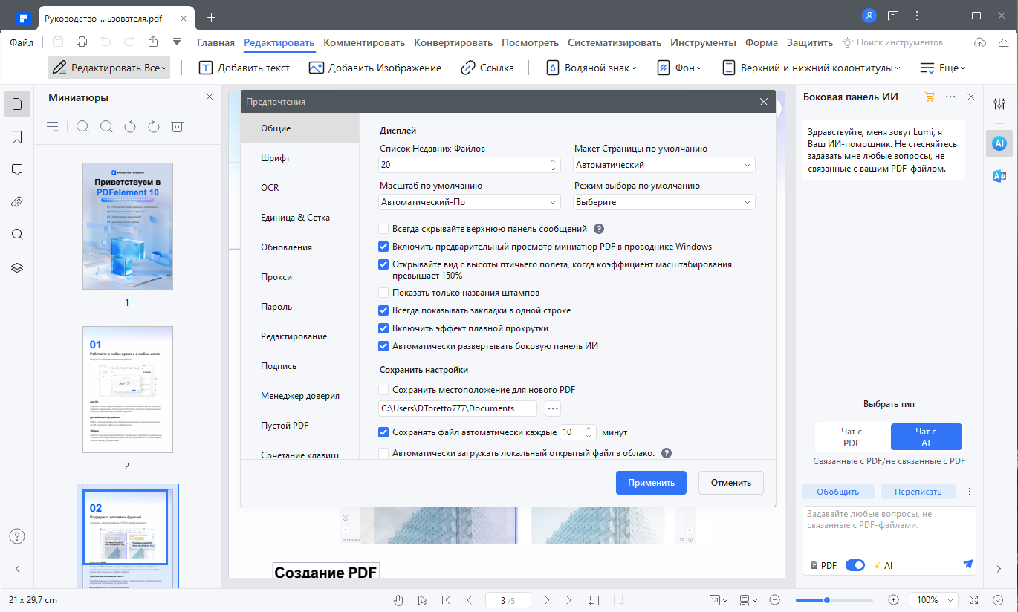Open the Layers icon in left sidebar

click(17, 267)
